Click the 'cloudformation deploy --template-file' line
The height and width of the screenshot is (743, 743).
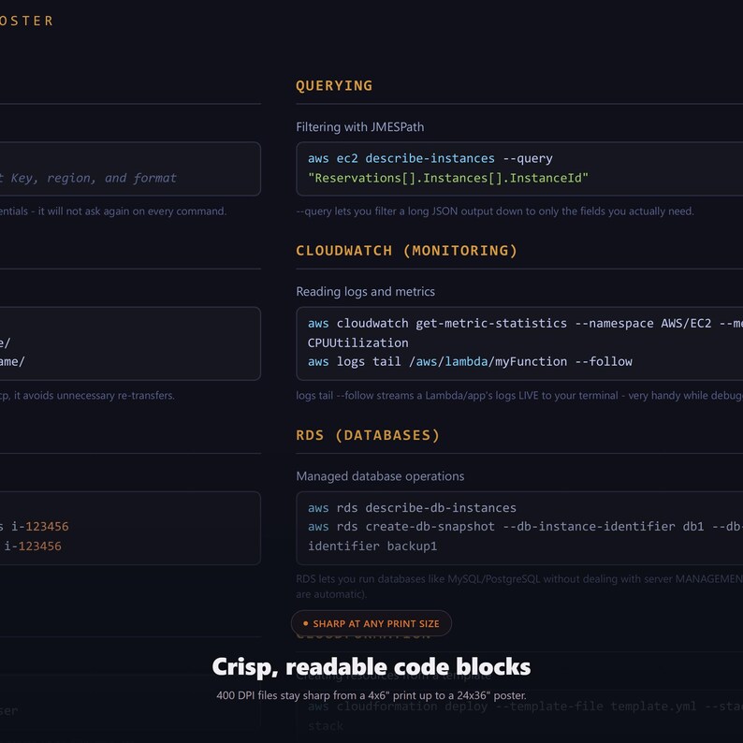(525, 707)
